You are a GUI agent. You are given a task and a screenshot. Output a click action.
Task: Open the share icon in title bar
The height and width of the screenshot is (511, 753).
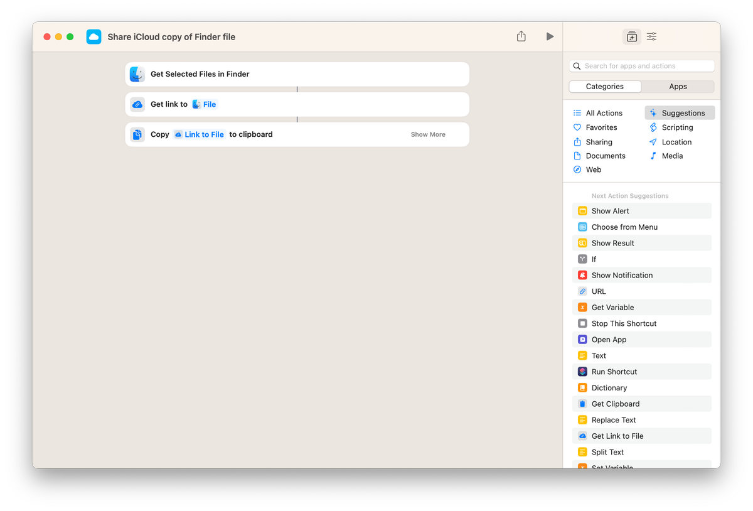coord(521,36)
